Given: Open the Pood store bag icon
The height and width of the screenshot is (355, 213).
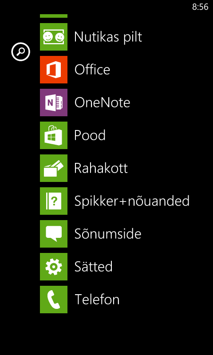Looking at the screenshot, I should pyautogui.click(x=54, y=135).
